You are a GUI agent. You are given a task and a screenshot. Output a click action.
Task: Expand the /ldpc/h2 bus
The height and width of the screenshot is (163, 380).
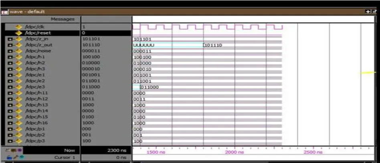click(10, 63)
